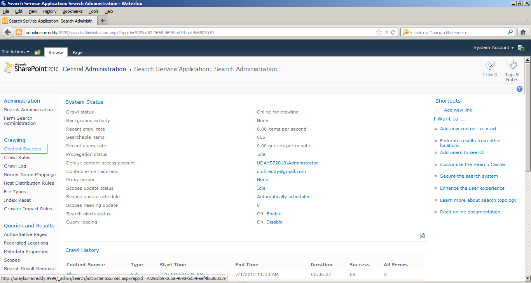Click the browser address bar
Viewport: 531px width, 283px height.
click(198, 33)
